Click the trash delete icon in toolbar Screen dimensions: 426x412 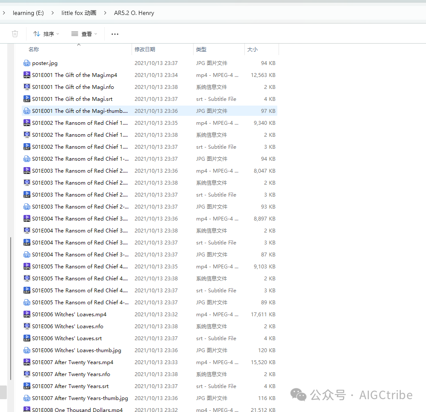[x=15, y=34]
